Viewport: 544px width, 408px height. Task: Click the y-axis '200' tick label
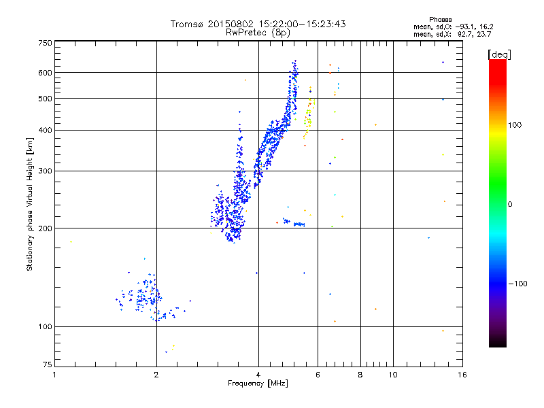coord(45,228)
